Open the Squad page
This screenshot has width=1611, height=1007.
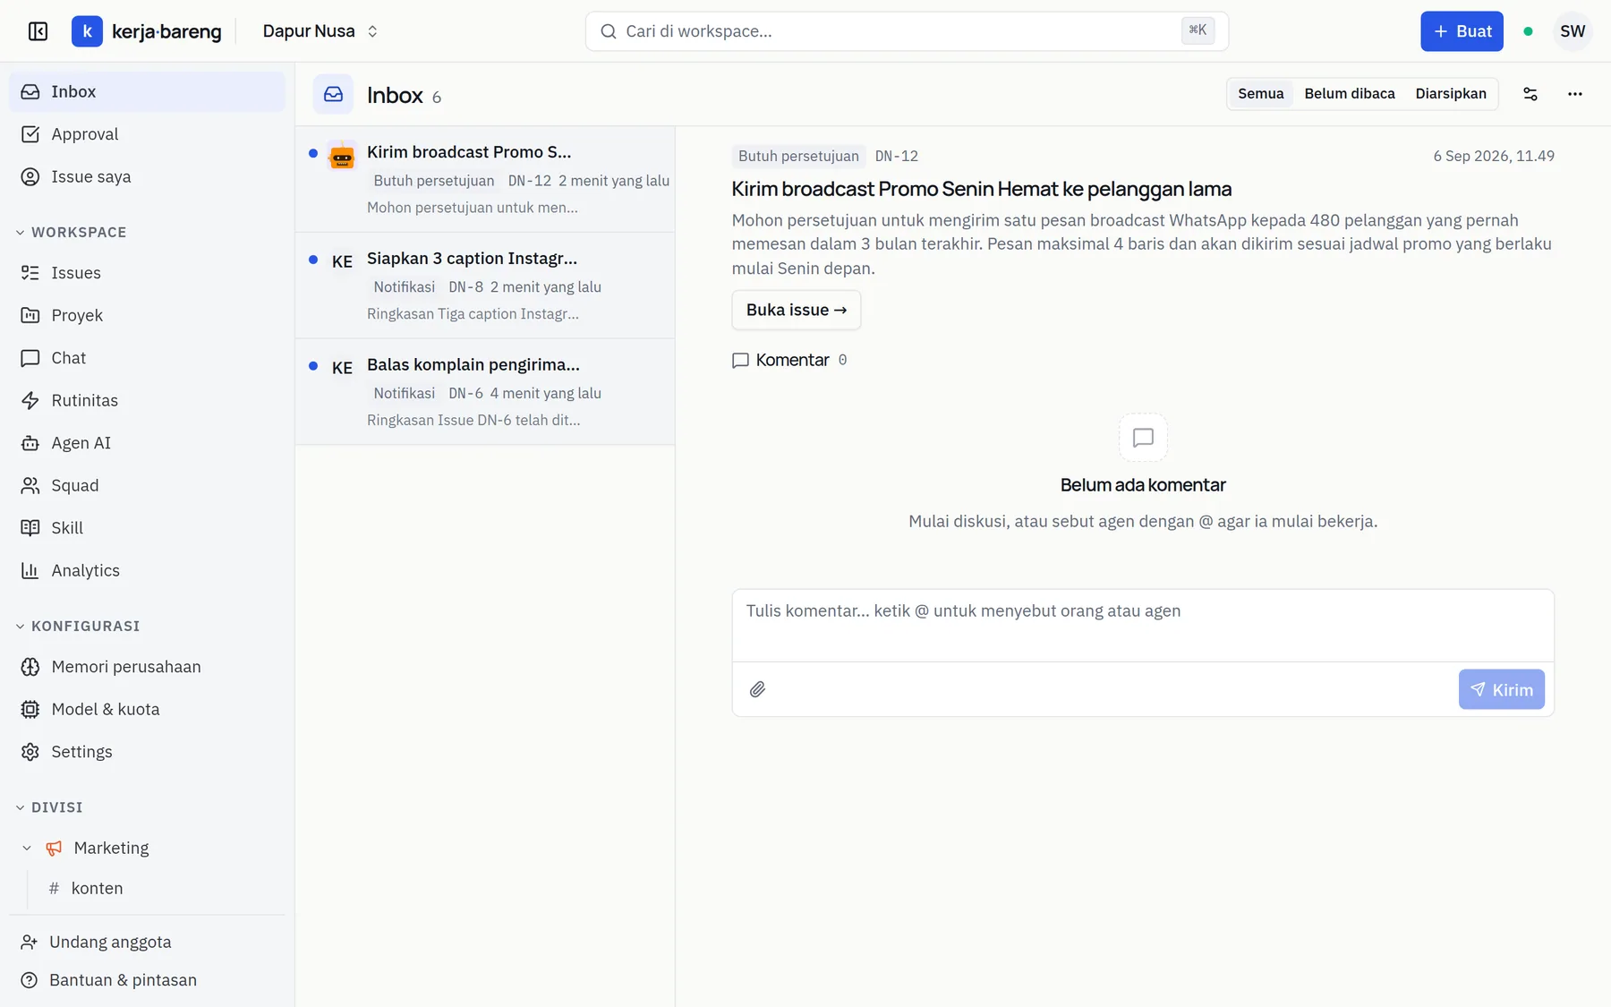(x=147, y=485)
